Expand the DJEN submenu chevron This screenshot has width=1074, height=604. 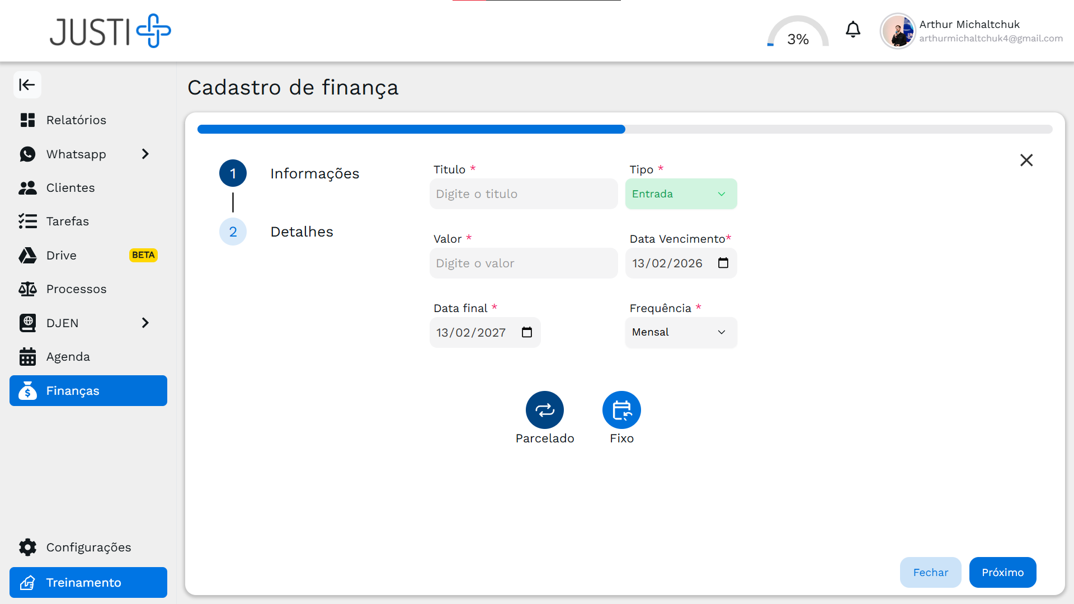click(x=145, y=323)
